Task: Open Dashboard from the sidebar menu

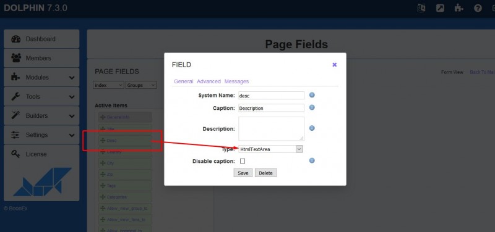Action: coord(41,39)
